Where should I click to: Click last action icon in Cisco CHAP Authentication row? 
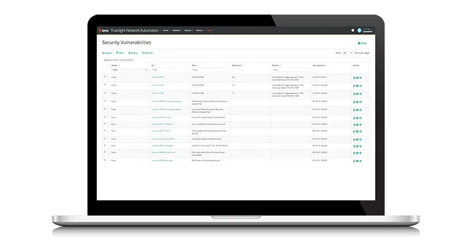point(361,118)
